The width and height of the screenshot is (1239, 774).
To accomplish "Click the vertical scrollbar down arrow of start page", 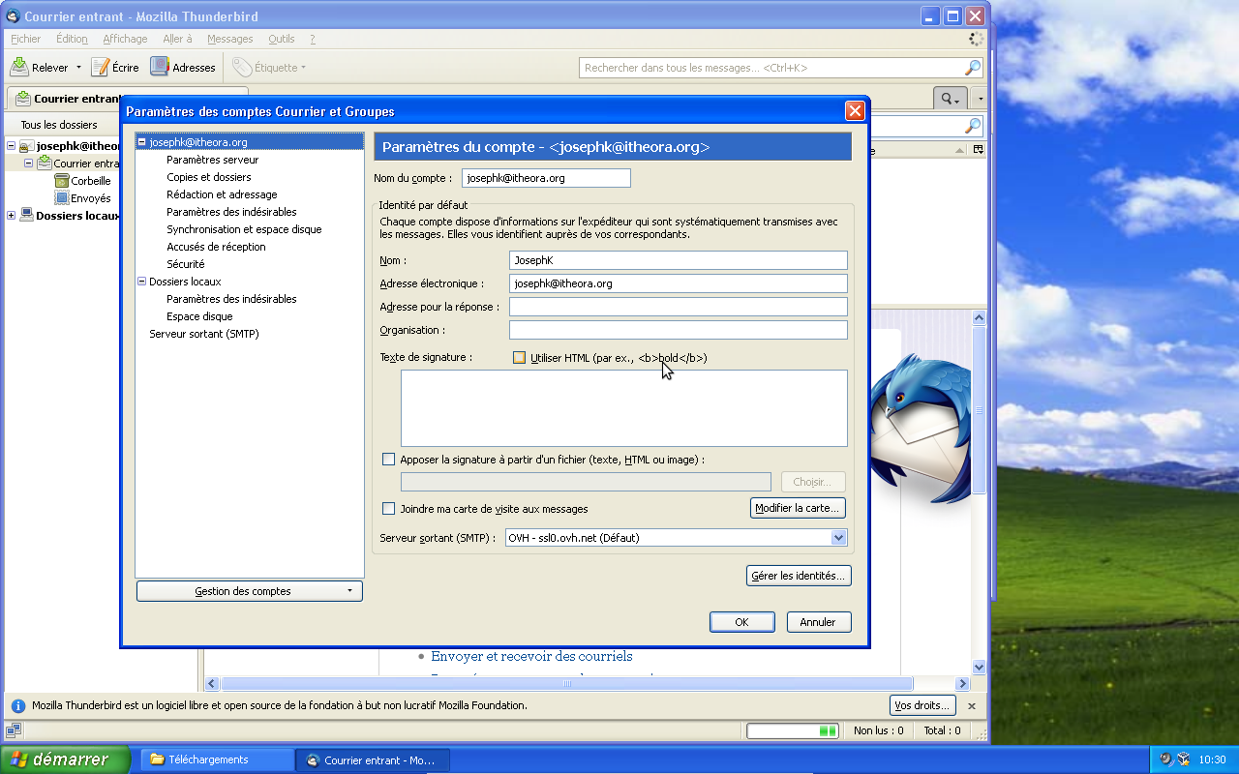I will tap(979, 667).
